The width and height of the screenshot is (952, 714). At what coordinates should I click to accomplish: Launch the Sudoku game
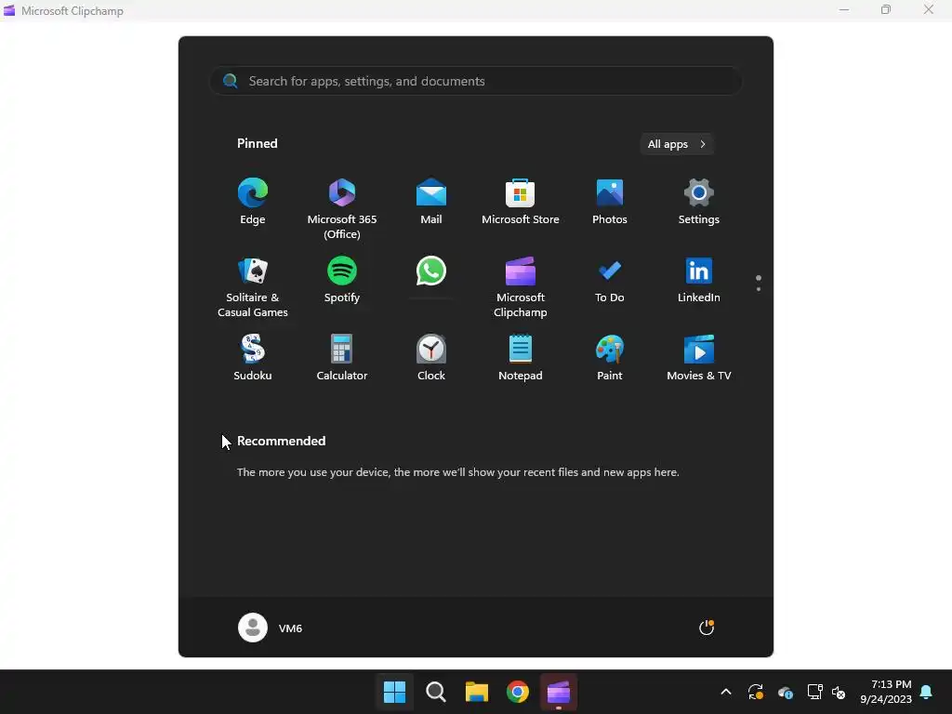[253, 358]
